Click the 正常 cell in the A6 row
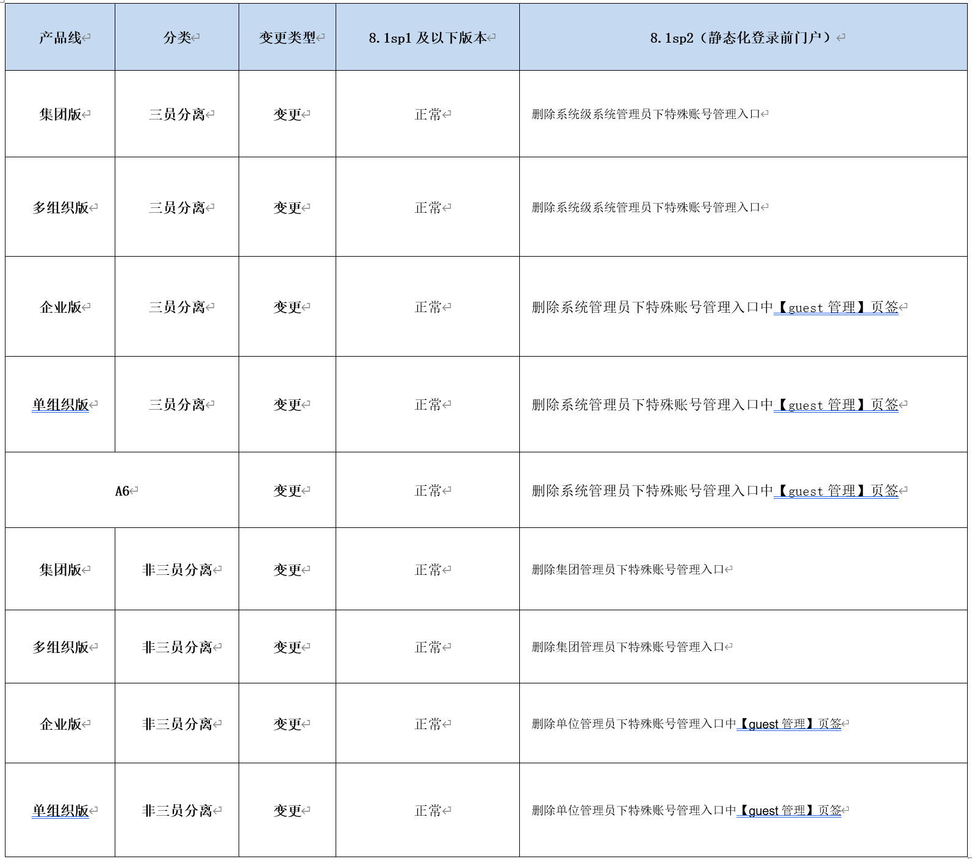The height and width of the screenshot is (859, 972). (x=428, y=491)
